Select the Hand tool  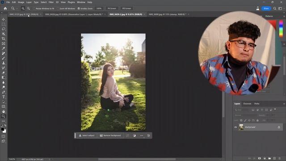3,111
